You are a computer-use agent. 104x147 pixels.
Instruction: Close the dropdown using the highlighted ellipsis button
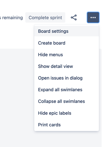[93, 18]
